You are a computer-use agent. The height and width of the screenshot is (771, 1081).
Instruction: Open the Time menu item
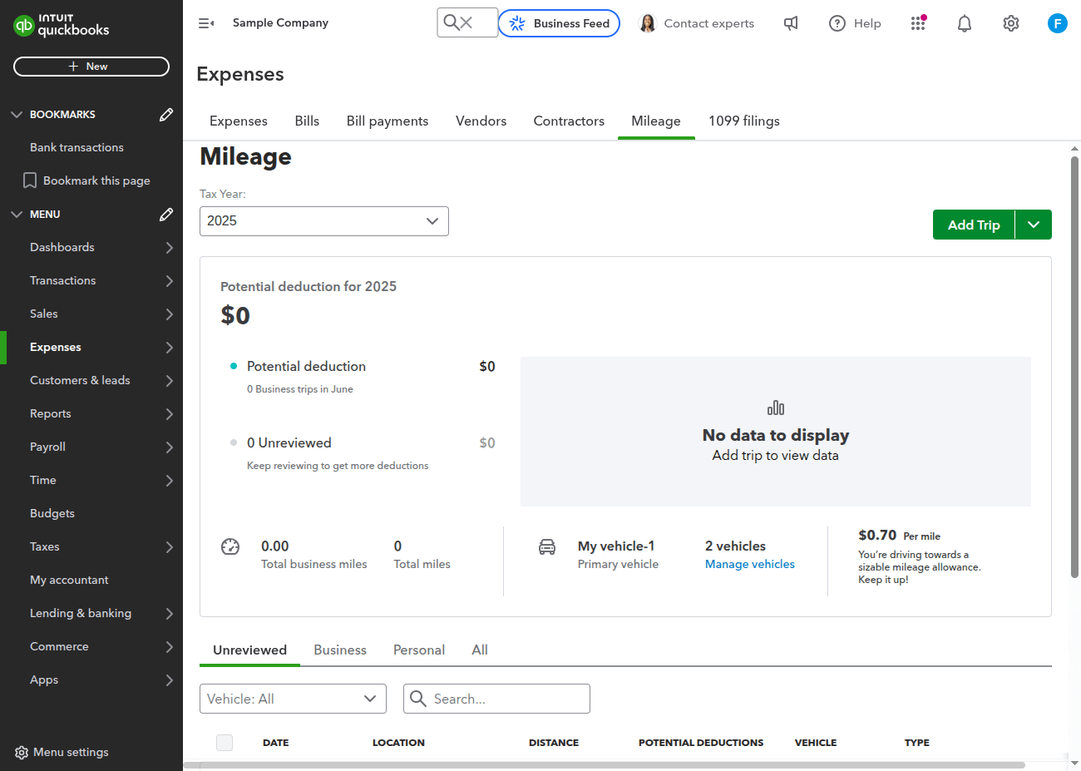point(43,481)
